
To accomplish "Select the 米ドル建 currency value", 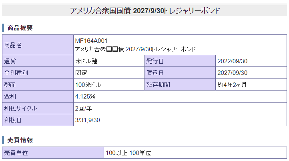I will pos(86,61).
